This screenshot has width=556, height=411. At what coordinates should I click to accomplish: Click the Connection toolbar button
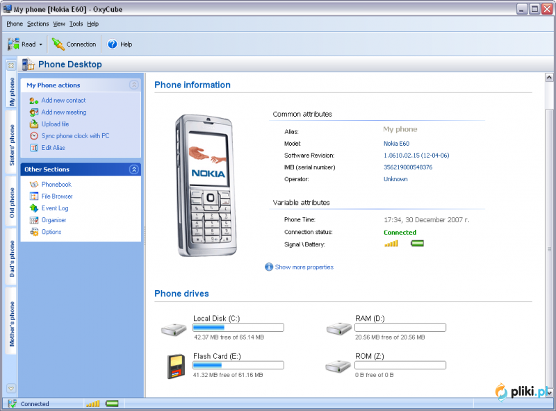(74, 44)
